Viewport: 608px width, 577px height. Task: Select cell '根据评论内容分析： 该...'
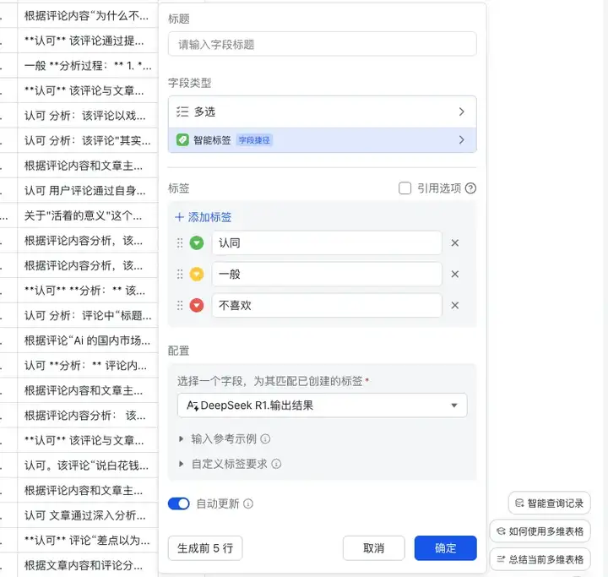coord(88,415)
